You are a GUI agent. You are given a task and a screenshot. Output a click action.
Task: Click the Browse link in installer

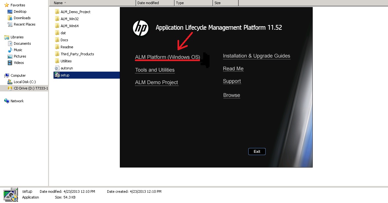point(232,95)
